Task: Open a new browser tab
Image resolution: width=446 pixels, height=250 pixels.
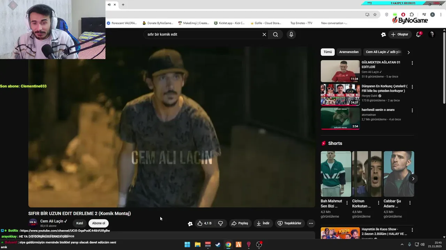Action: coord(123,5)
